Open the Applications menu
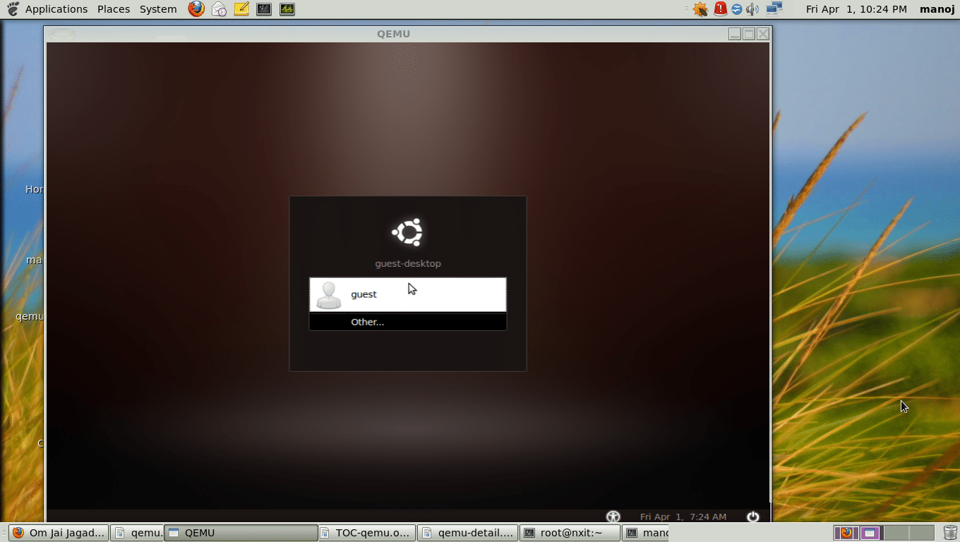960x542 pixels. [56, 9]
